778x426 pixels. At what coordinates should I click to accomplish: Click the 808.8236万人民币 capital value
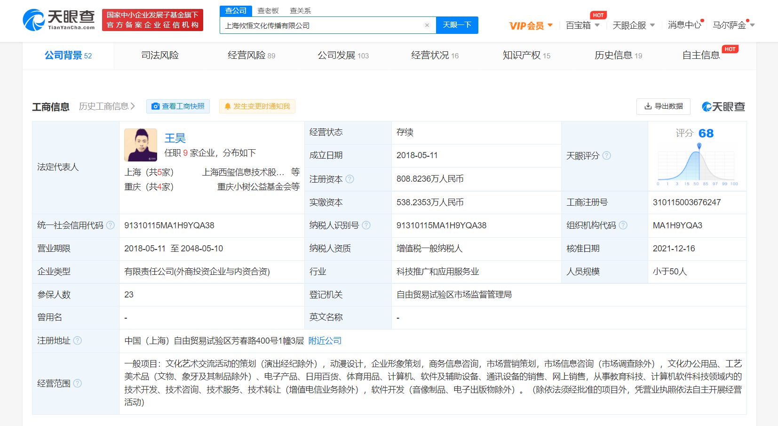tap(430, 179)
